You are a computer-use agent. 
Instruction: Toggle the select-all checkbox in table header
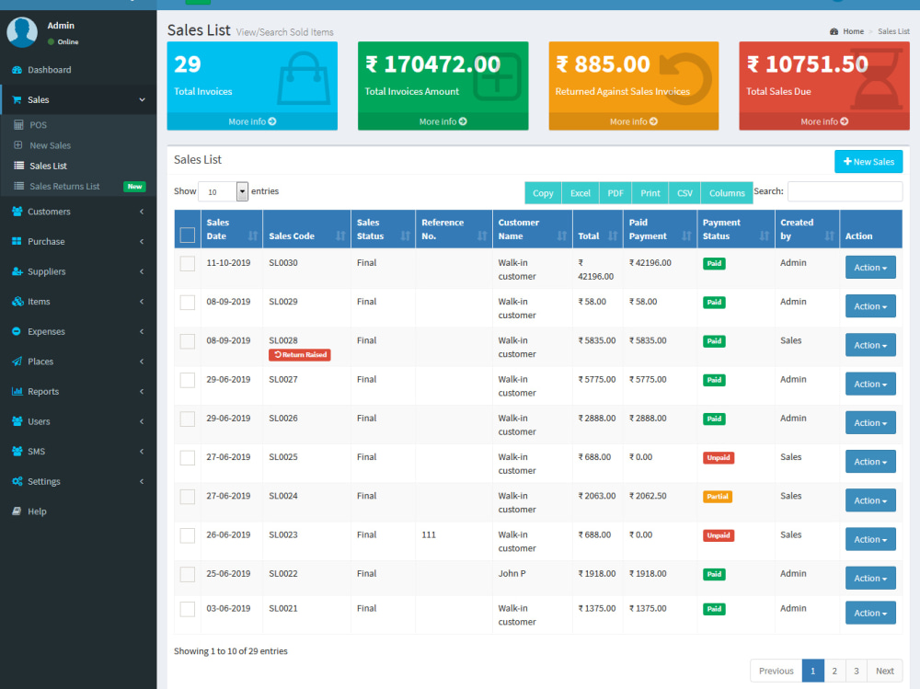pos(188,235)
